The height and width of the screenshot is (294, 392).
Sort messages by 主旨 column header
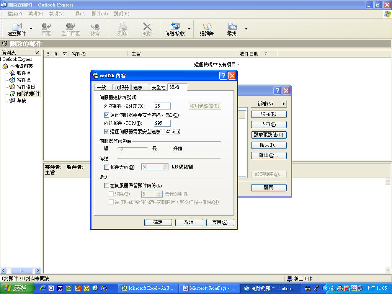point(181,54)
